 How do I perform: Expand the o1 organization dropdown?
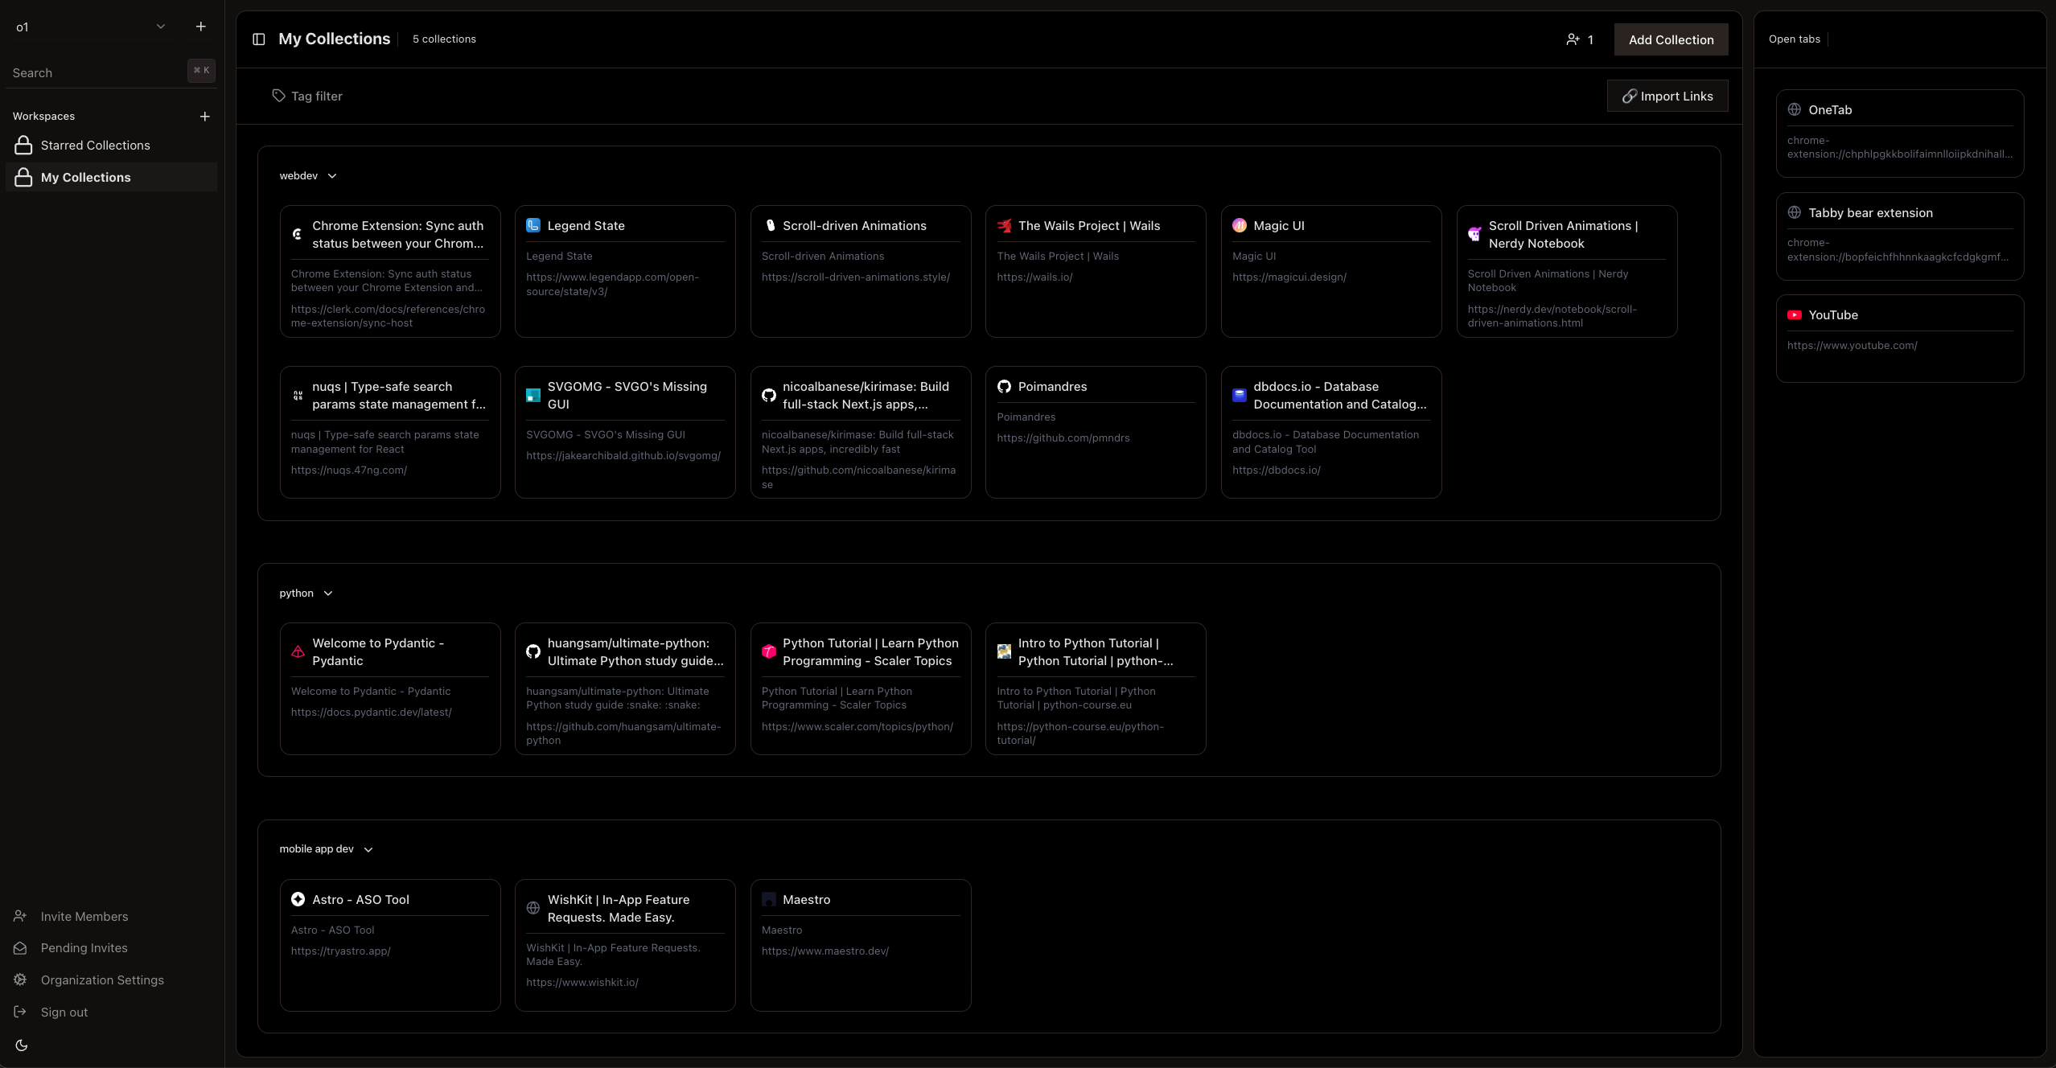click(161, 27)
